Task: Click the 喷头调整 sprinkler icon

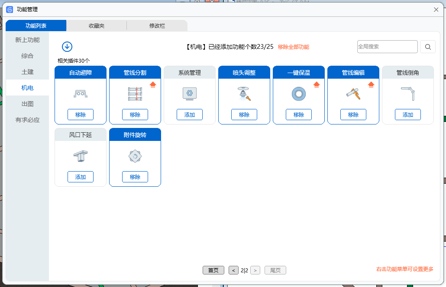Action: pos(244,94)
